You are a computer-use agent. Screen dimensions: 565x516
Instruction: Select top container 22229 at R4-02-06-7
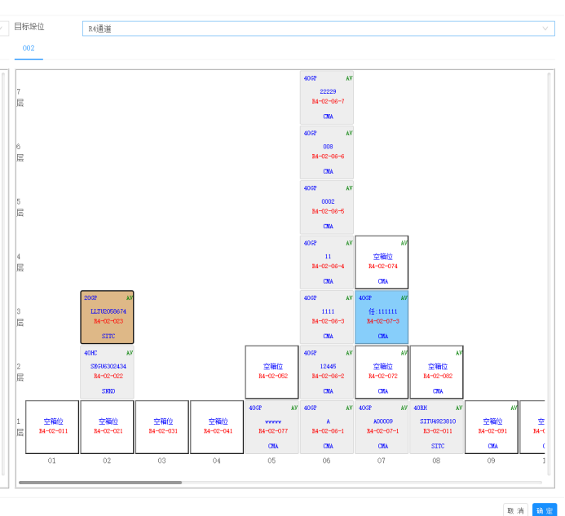pyautogui.click(x=327, y=98)
